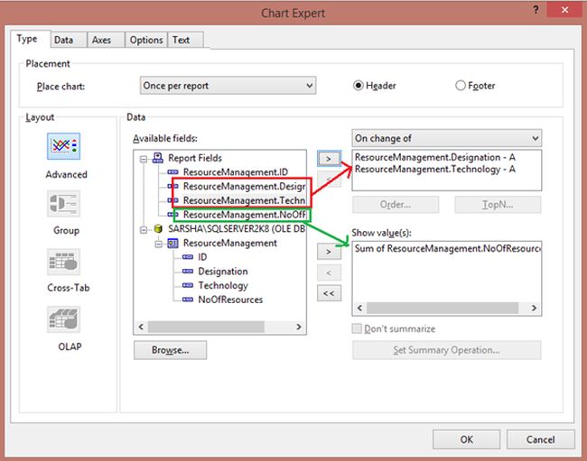
Task: Click field icon beside Designation
Action: 188,271
